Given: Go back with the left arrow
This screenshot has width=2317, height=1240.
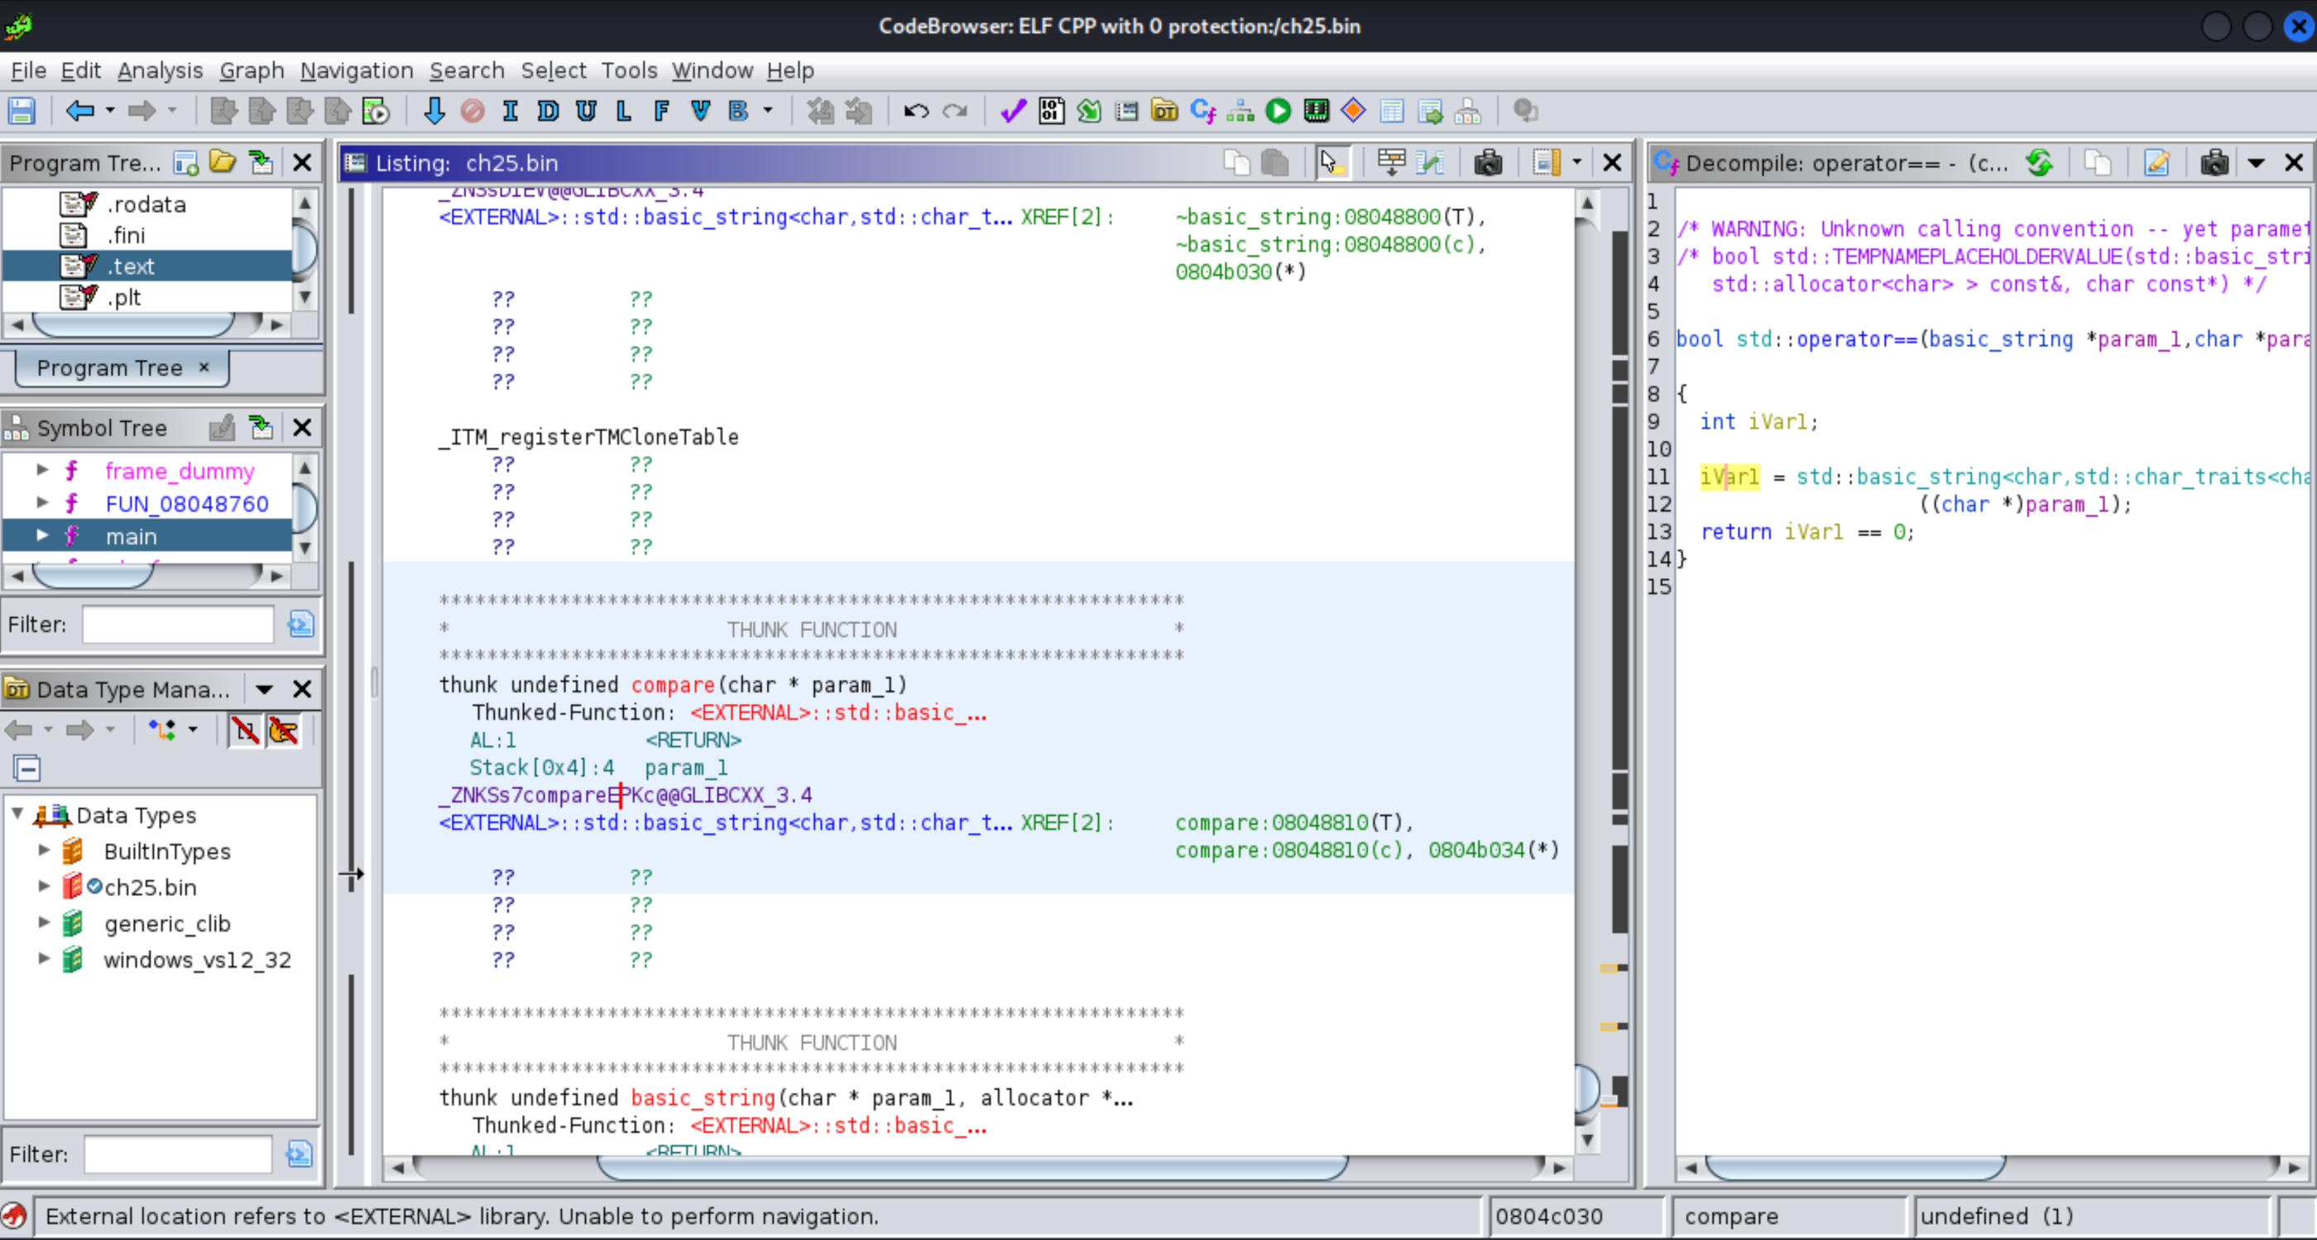Looking at the screenshot, I should click(80, 111).
